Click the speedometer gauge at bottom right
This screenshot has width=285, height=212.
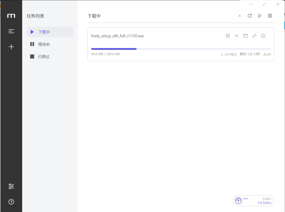[239, 200]
